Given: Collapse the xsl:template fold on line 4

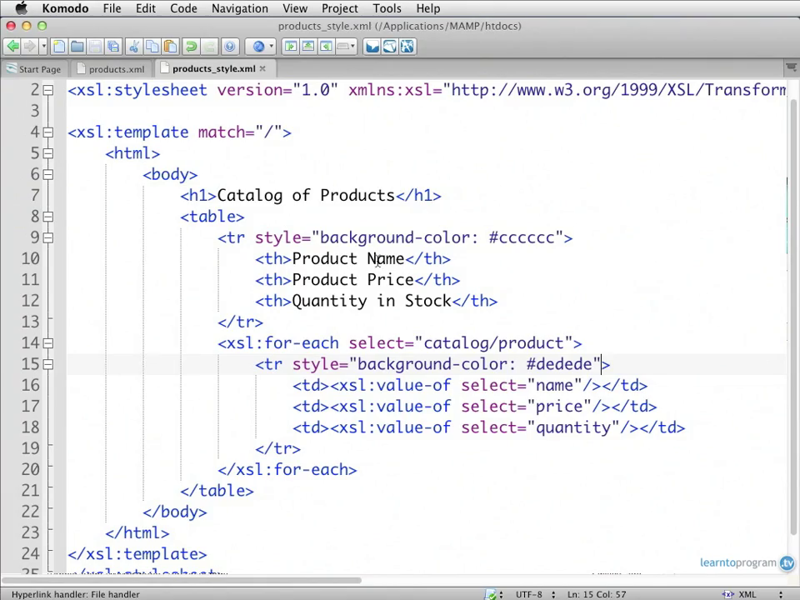Looking at the screenshot, I should [48, 132].
